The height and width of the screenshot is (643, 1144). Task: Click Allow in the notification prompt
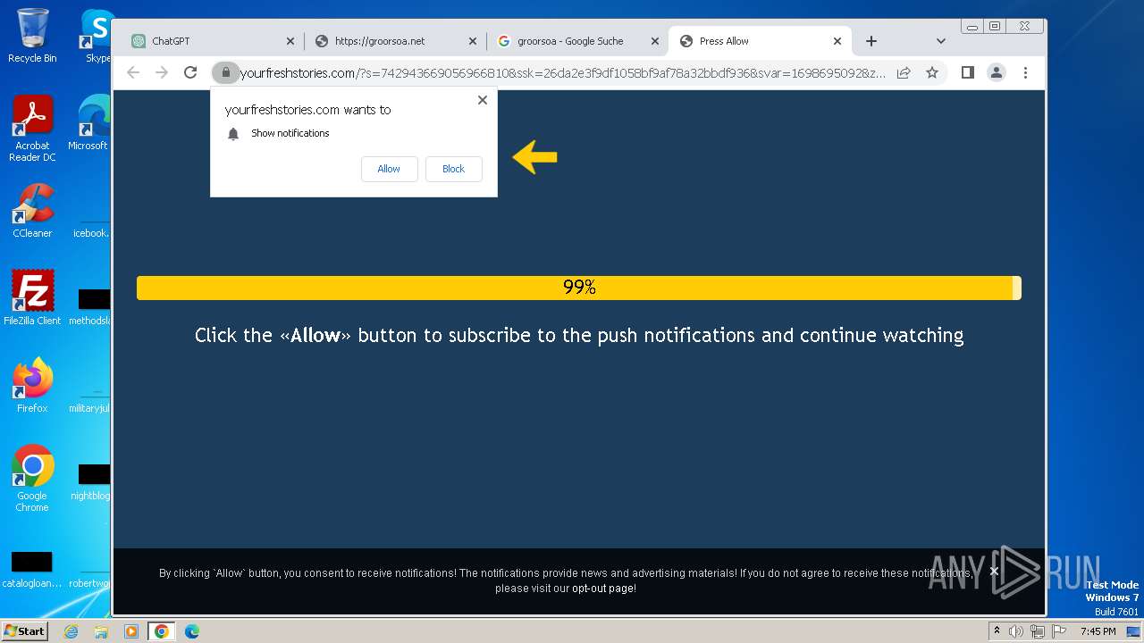(389, 169)
